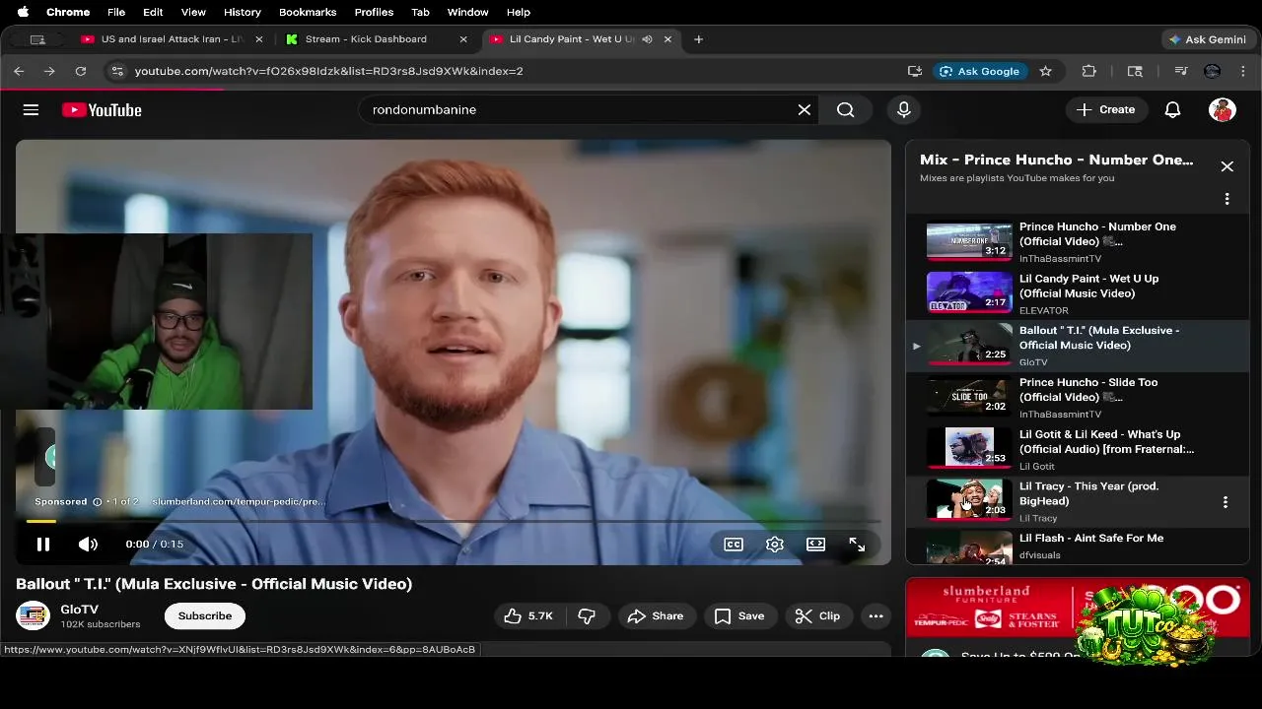This screenshot has height=709, width=1262.
Task: Share the video
Action: (x=656, y=616)
